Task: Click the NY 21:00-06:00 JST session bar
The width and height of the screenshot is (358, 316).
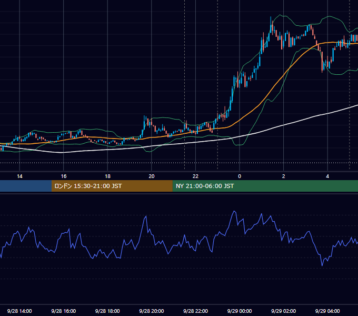Action: 265,186
